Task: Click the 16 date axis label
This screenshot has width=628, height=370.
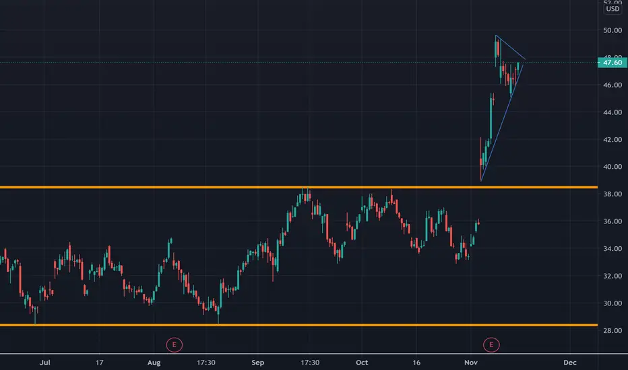Action: (x=416, y=363)
